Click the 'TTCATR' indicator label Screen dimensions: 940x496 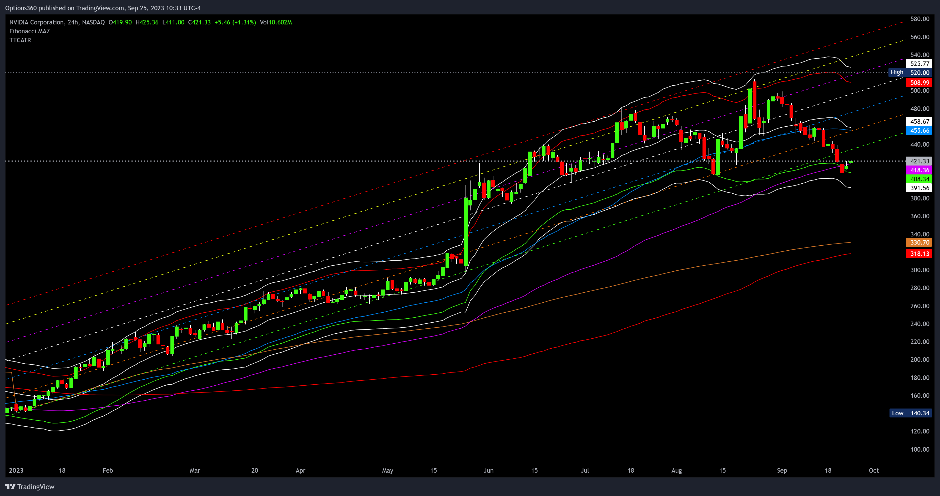tap(20, 40)
